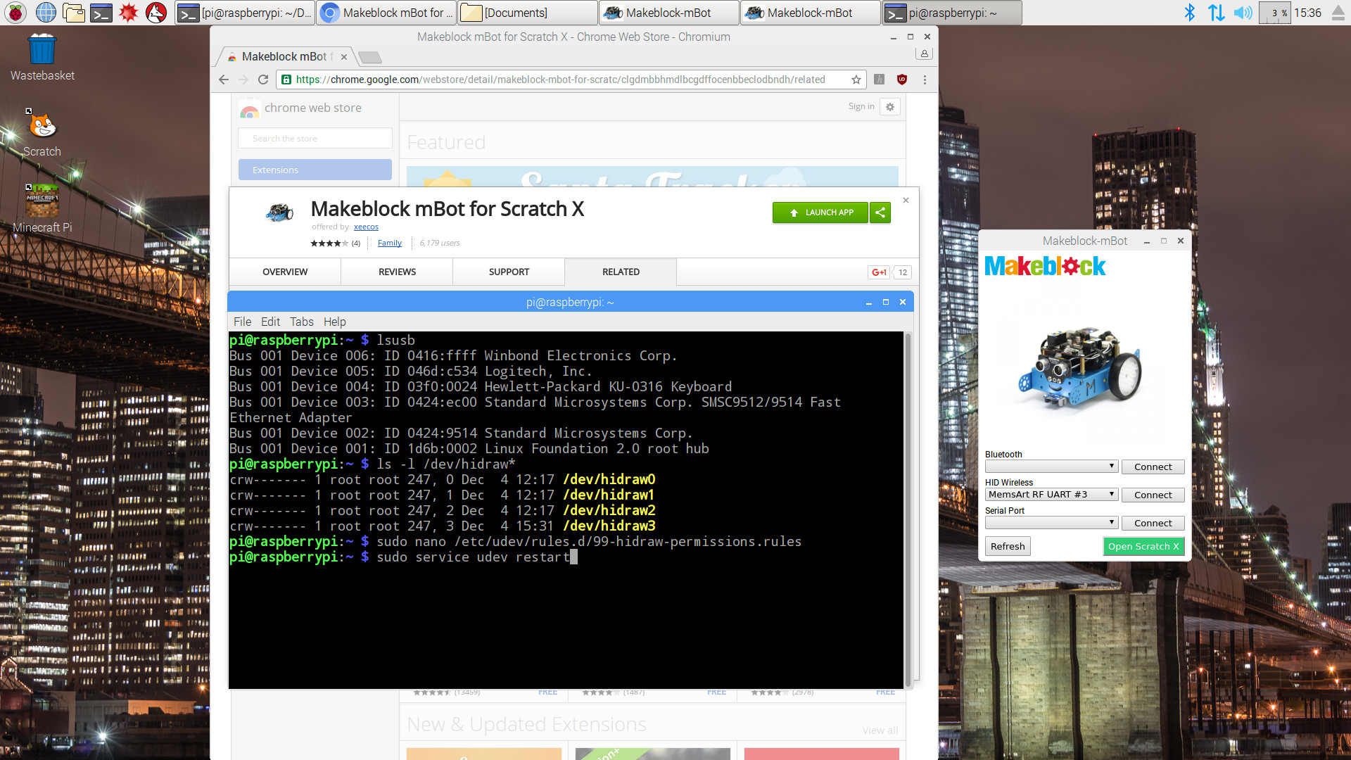Click the four-star rating of mBot app
This screenshot has height=760, width=1351.
tap(329, 243)
